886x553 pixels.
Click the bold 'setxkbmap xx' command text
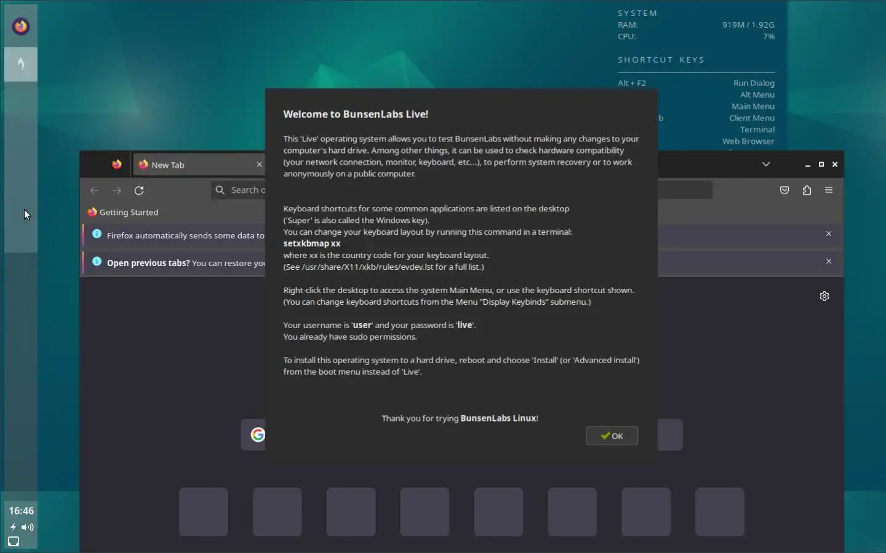(x=311, y=243)
